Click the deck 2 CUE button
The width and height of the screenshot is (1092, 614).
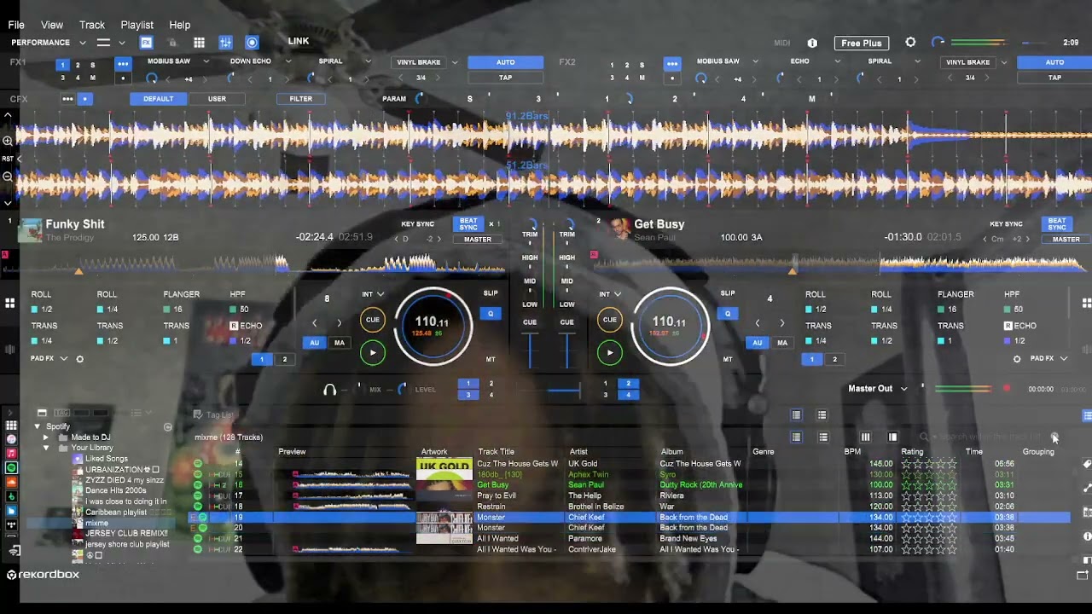(x=610, y=321)
